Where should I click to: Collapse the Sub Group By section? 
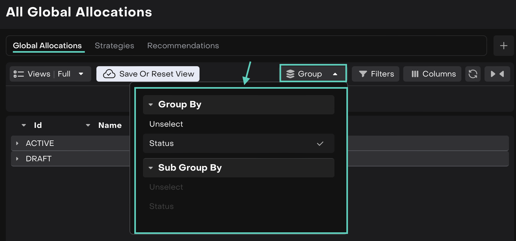pos(151,168)
